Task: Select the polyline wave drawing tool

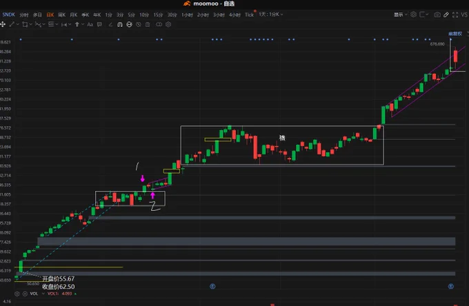Action: tap(38, 25)
